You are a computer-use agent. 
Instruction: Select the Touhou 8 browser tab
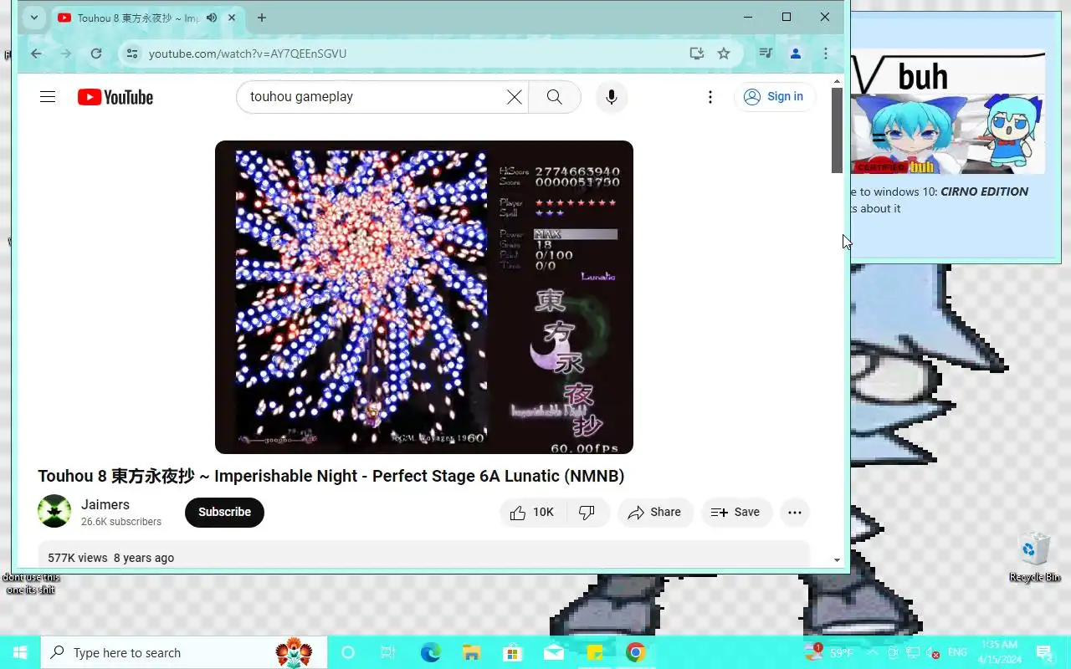[138, 18]
